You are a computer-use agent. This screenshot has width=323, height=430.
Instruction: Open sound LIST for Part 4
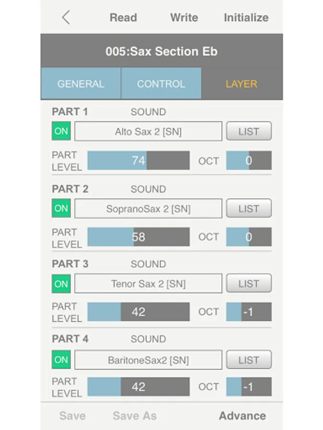click(x=249, y=359)
